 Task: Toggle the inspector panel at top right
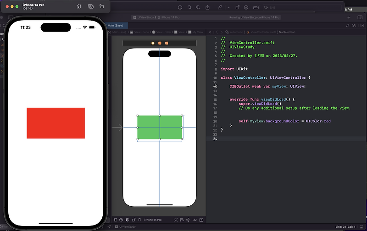click(x=360, y=17)
